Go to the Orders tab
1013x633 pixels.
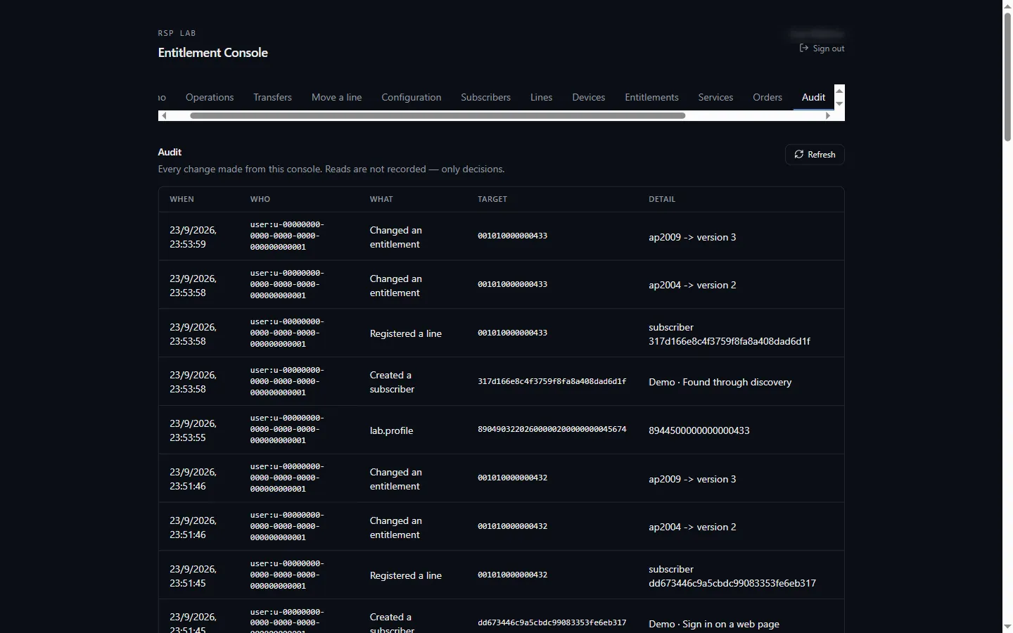point(767,97)
